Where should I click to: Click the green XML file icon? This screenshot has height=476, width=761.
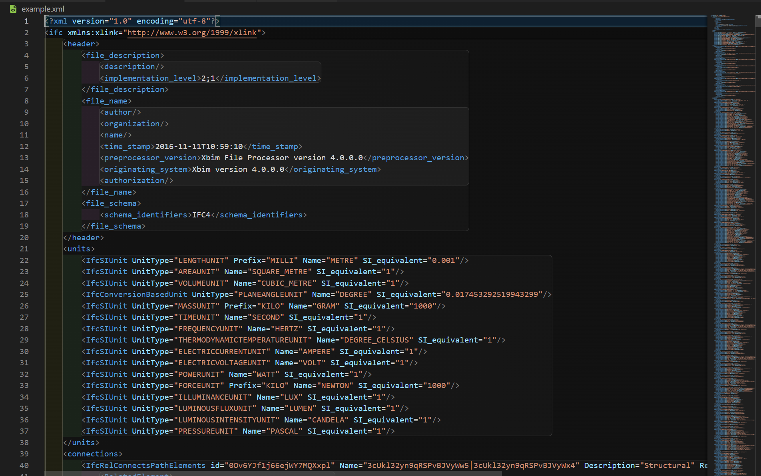pos(12,9)
